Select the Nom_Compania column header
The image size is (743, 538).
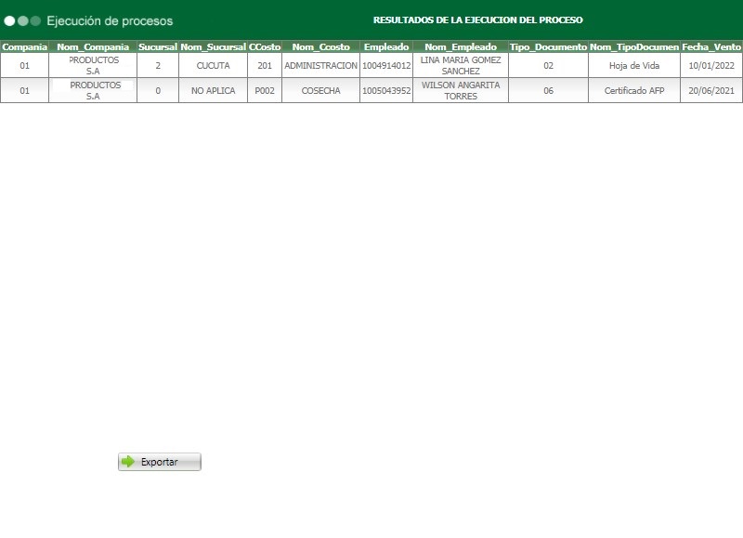pos(94,46)
